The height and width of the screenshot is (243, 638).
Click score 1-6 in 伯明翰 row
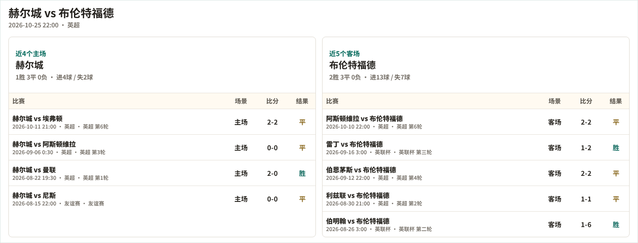[x=586, y=224]
